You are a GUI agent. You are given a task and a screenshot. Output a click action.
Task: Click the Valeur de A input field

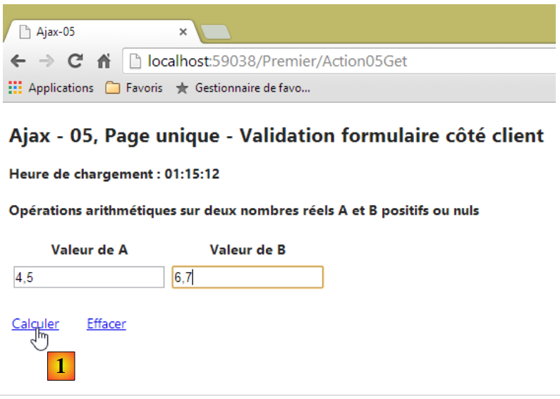pyautogui.click(x=89, y=278)
